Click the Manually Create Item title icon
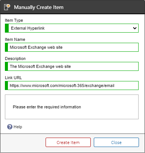This screenshot has width=145, height=153. [x=7, y=7]
